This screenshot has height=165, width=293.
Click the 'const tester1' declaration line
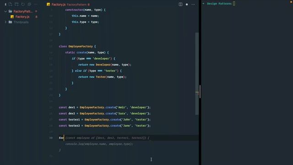coord(105,120)
